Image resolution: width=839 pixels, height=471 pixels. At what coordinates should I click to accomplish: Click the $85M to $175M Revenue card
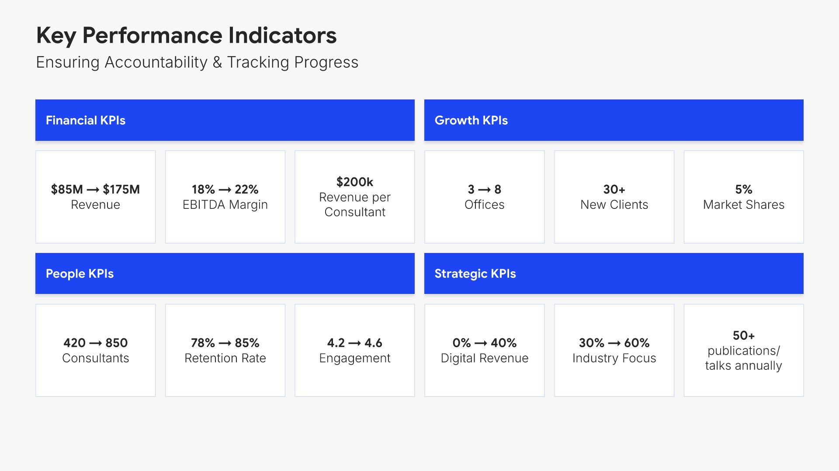pos(95,197)
